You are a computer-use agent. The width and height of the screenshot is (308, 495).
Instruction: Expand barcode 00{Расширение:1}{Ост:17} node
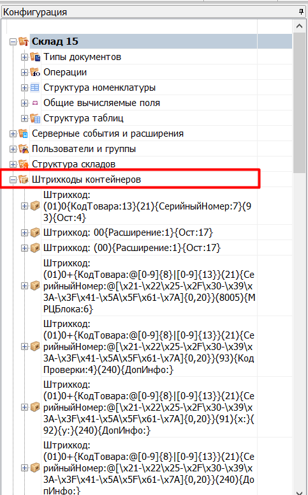pyautogui.click(x=24, y=233)
